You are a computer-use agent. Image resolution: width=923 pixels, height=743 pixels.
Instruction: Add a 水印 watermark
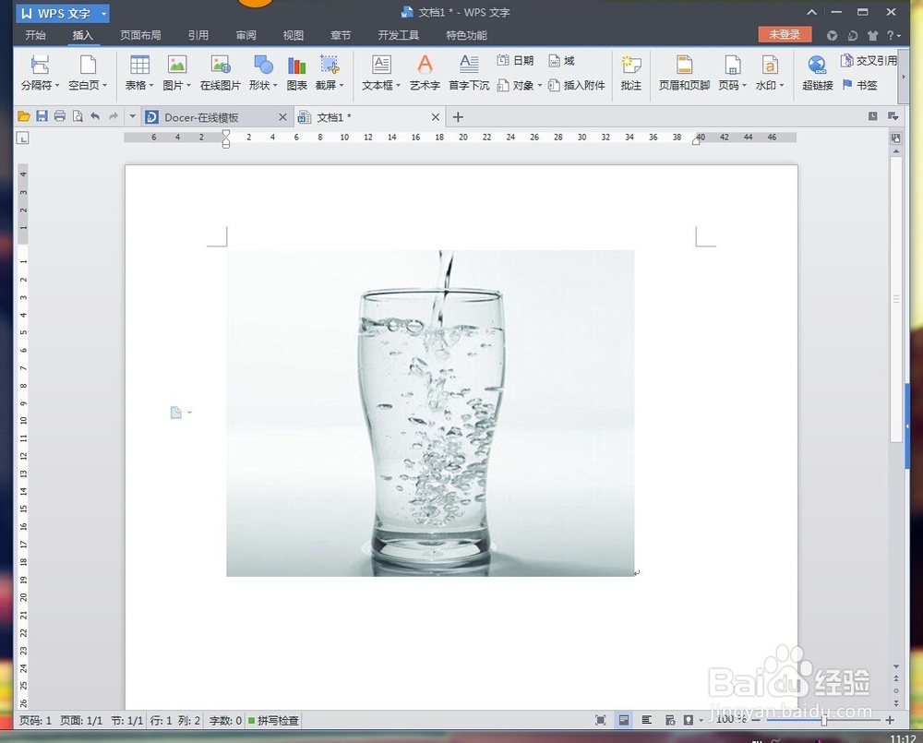769,72
